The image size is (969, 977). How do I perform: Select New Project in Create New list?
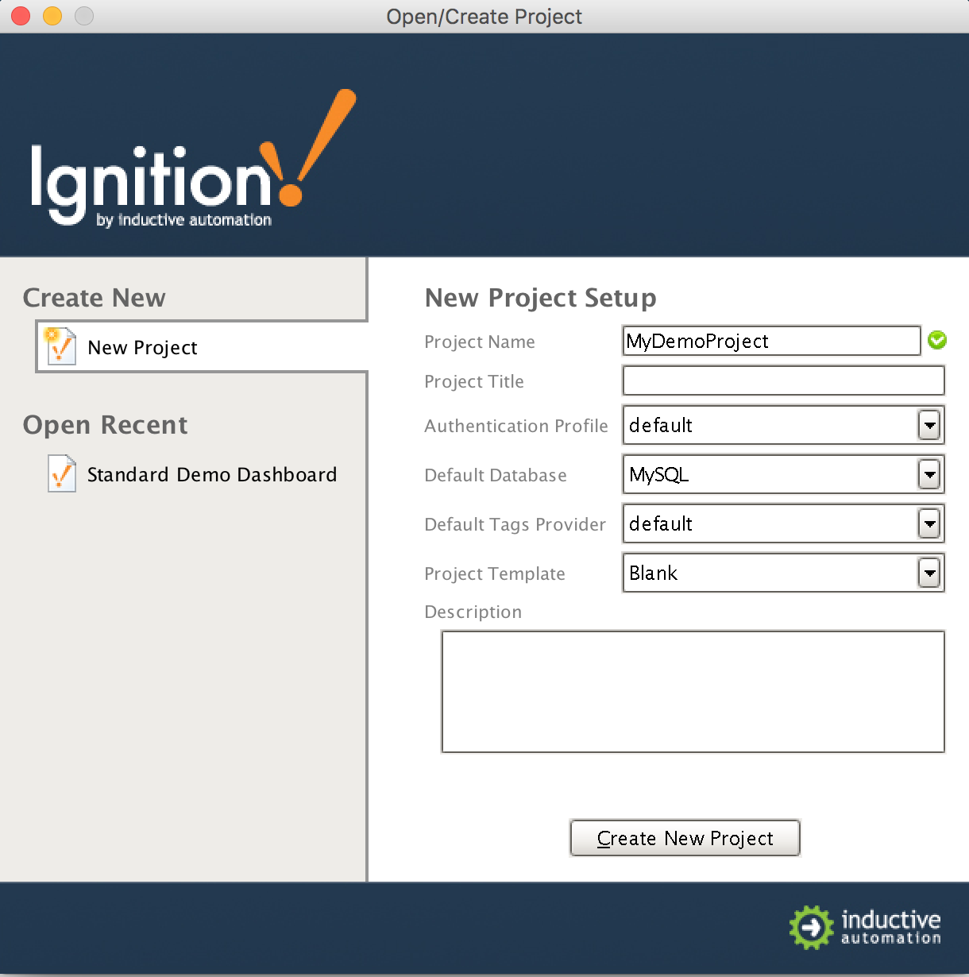[x=203, y=347]
